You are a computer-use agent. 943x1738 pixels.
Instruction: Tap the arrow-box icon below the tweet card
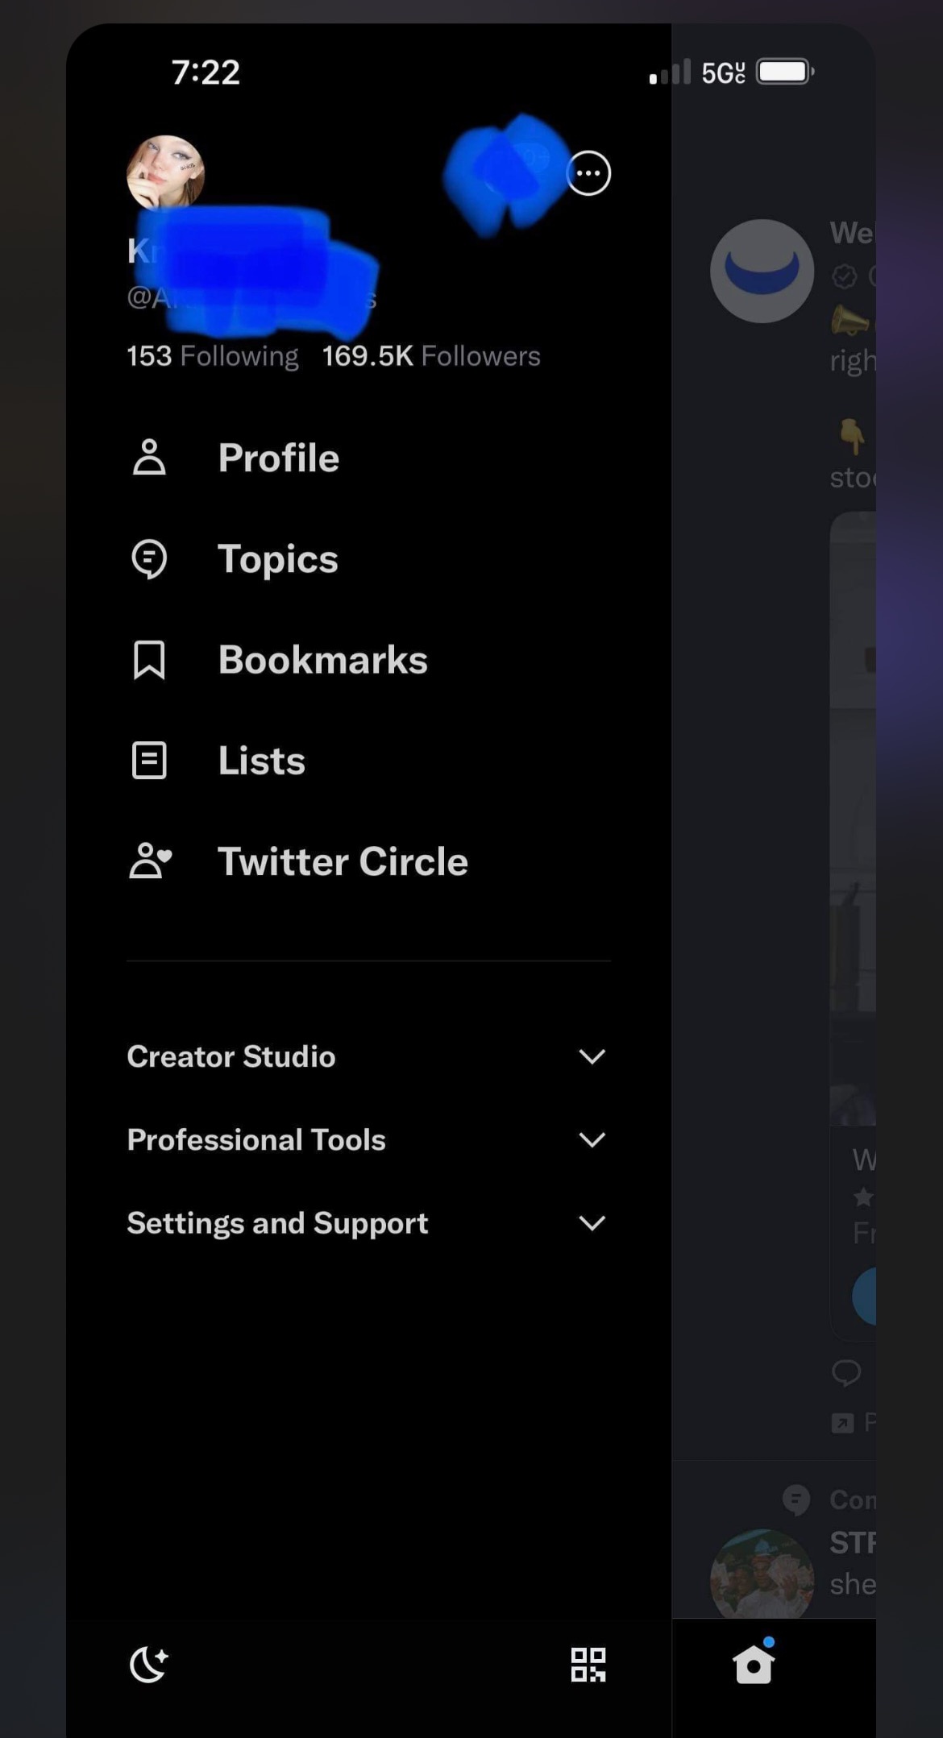coord(842,1424)
